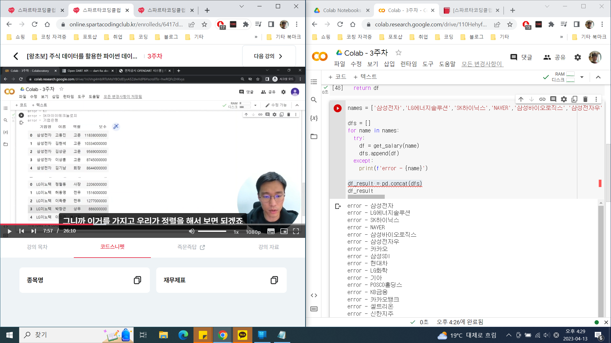
Task: Open 도구 menu in Colab
Action: pyautogui.click(x=428, y=64)
